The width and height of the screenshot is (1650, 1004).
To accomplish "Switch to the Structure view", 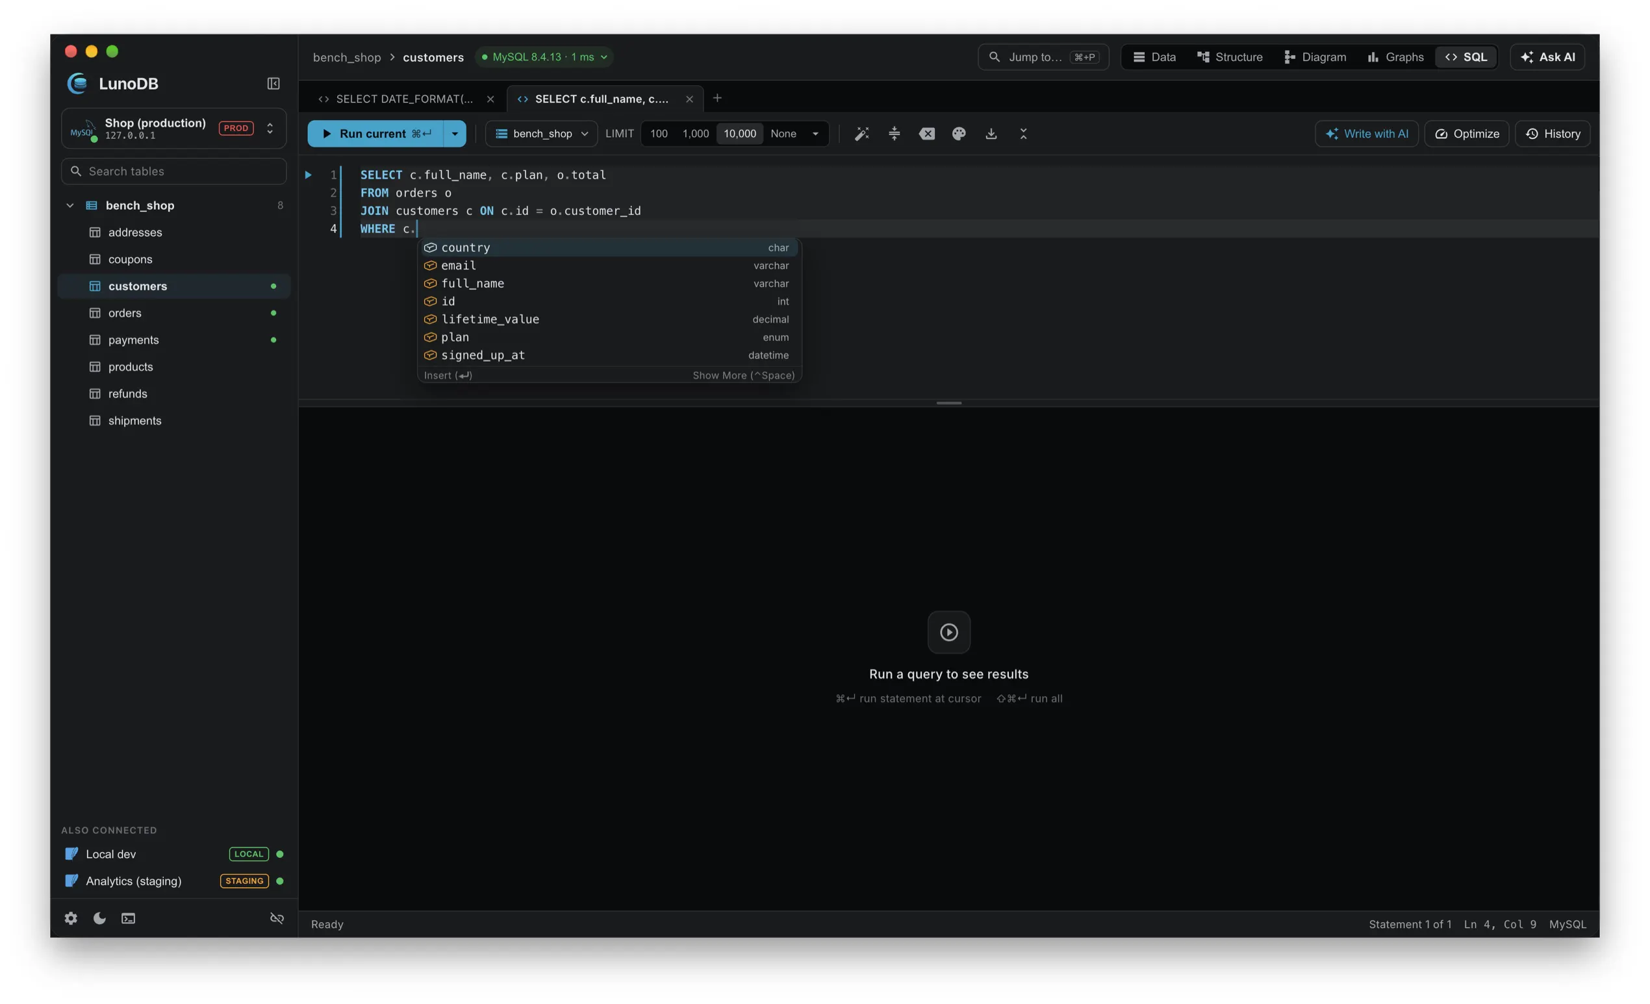I will [x=1230, y=57].
